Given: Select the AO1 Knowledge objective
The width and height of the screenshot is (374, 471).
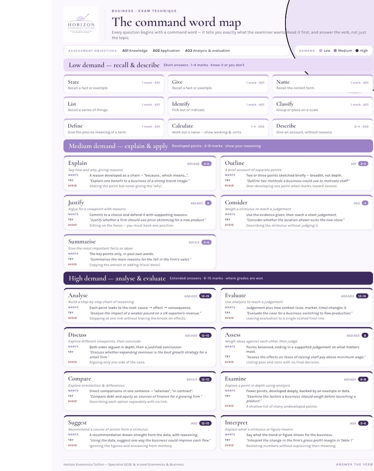Looking at the screenshot, I should [135, 50].
